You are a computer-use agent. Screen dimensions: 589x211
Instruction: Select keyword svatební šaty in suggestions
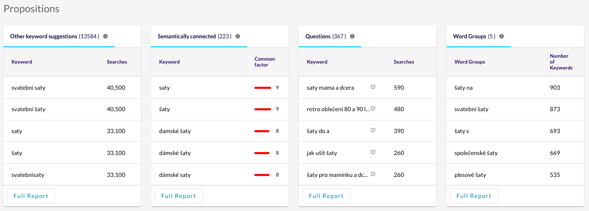tap(28, 109)
